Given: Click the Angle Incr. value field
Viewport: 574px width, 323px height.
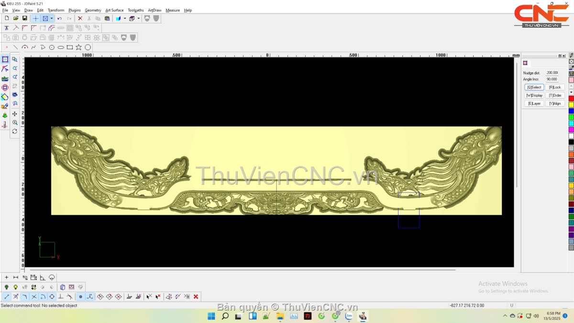Looking at the screenshot, I should 552,79.
